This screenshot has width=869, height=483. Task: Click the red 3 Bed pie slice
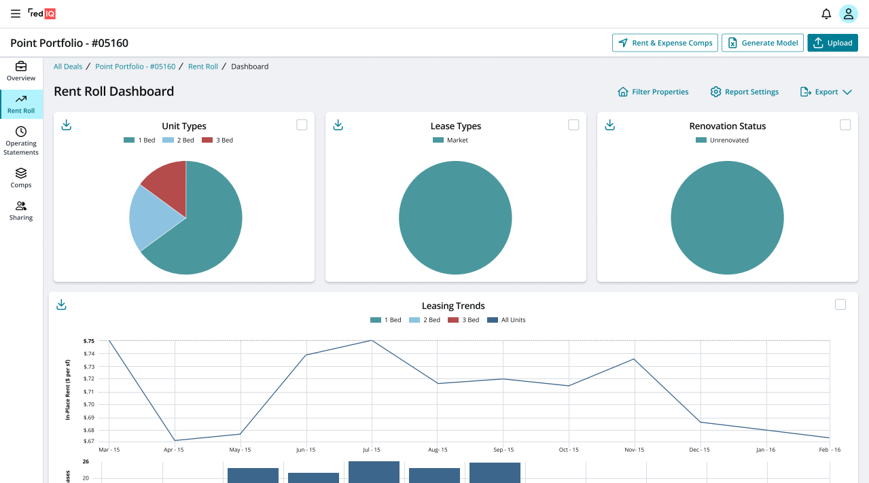pyautogui.click(x=169, y=186)
